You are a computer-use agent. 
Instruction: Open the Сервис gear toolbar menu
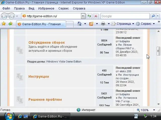coord(145,24)
